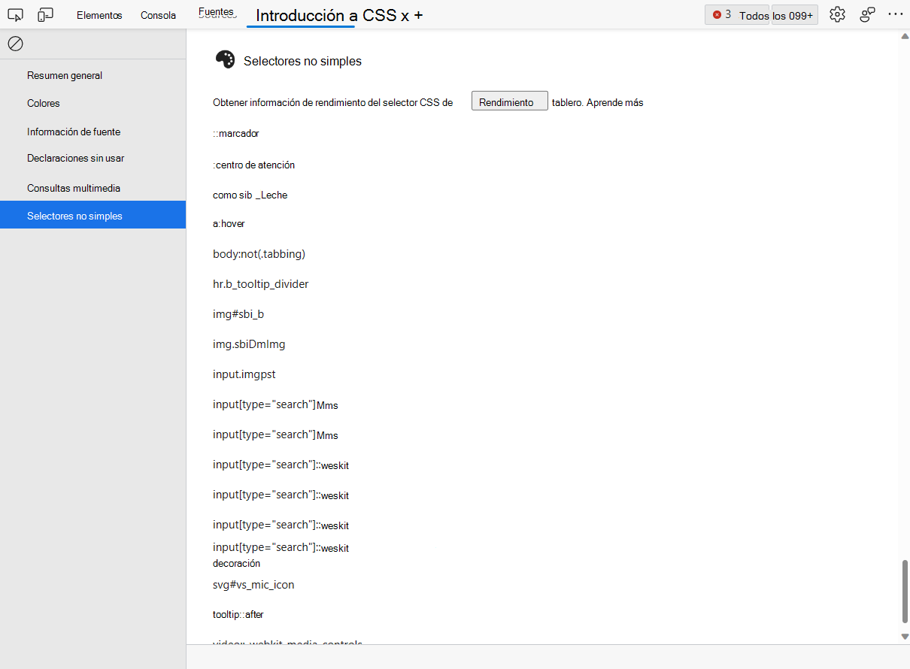Expand the Declaraciones sin usar section

(74, 158)
